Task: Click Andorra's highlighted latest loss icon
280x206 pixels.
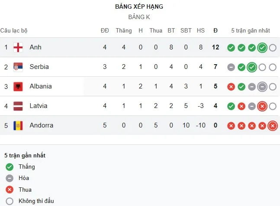Action: point(272,126)
